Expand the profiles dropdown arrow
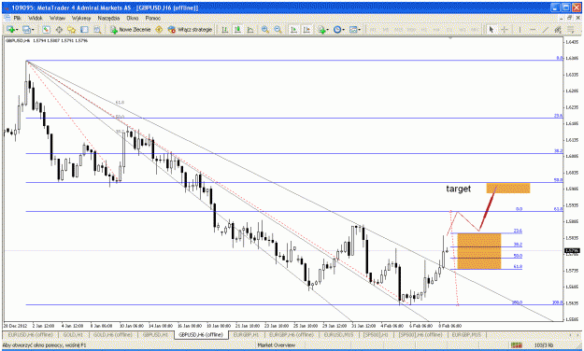584x351 pixels. click(x=33, y=29)
